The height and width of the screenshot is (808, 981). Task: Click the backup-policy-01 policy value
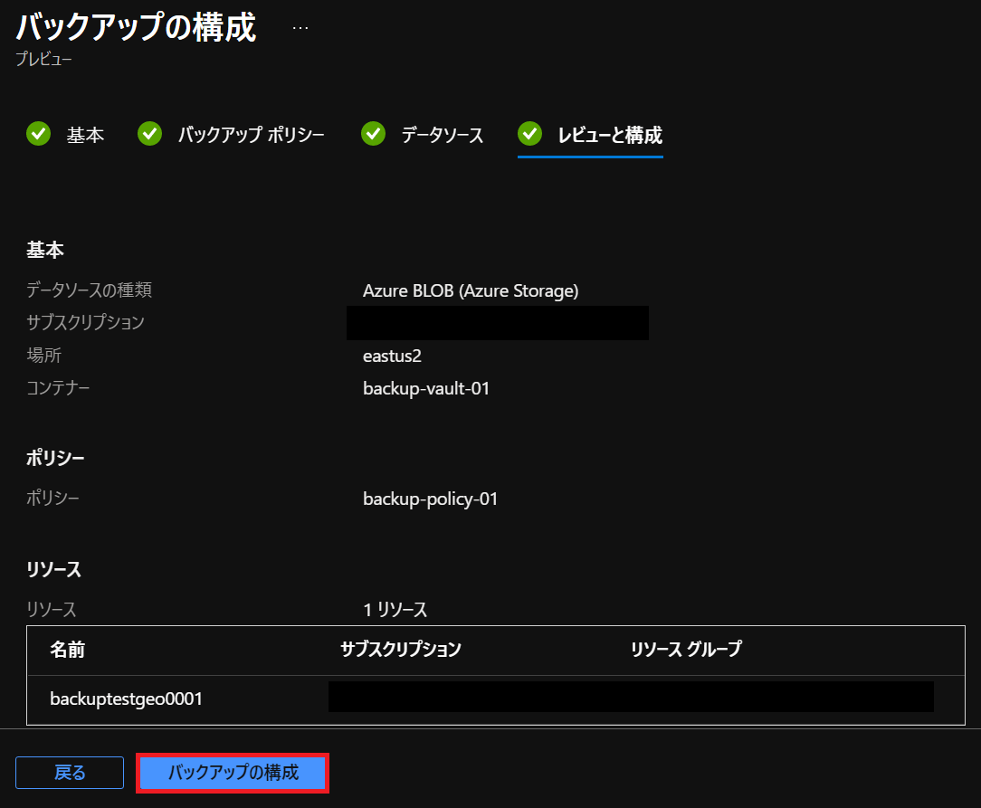(431, 499)
